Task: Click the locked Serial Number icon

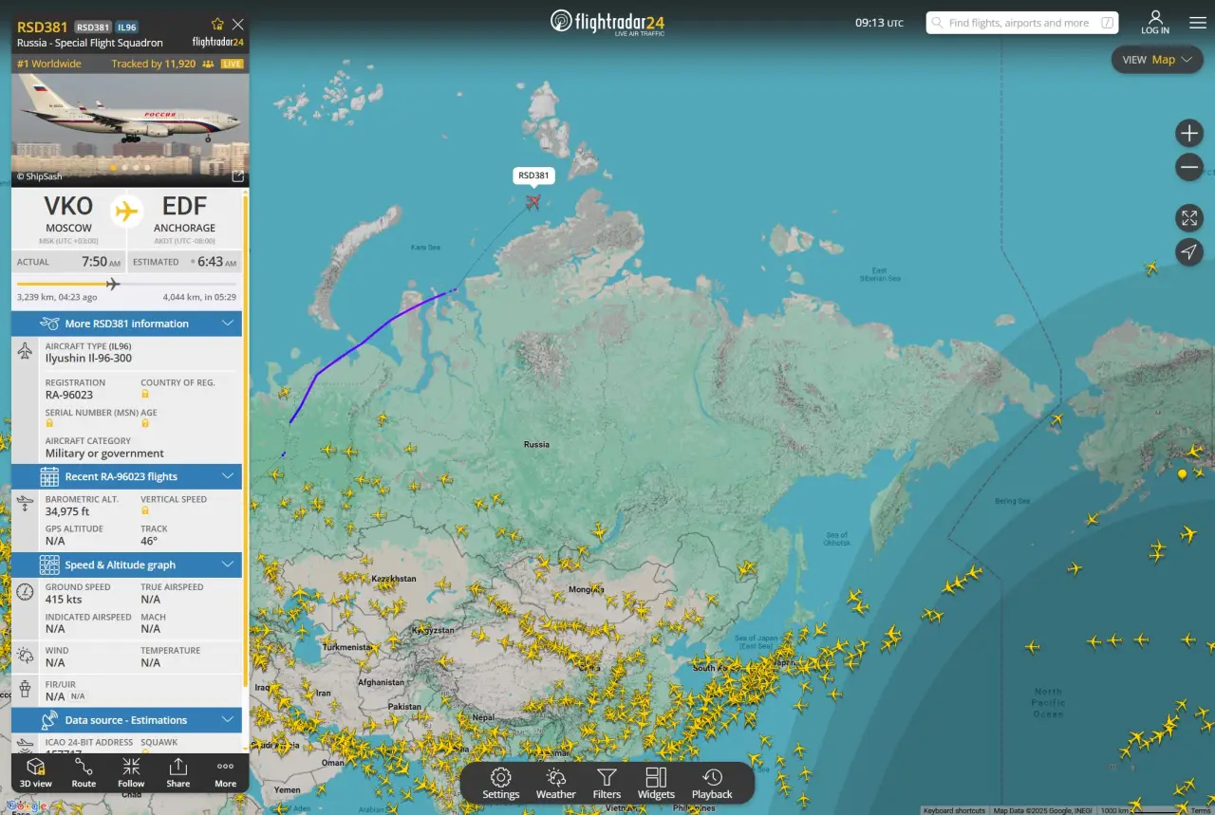Action: (x=49, y=423)
